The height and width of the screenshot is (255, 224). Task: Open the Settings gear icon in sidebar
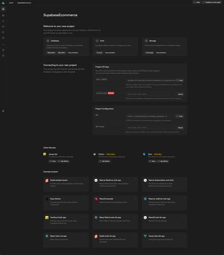3,56
